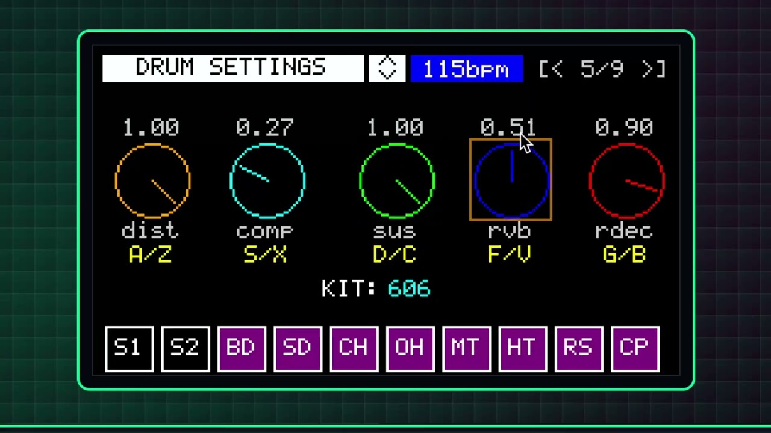Click the sus label
The image size is (771, 433).
coord(395,232)
